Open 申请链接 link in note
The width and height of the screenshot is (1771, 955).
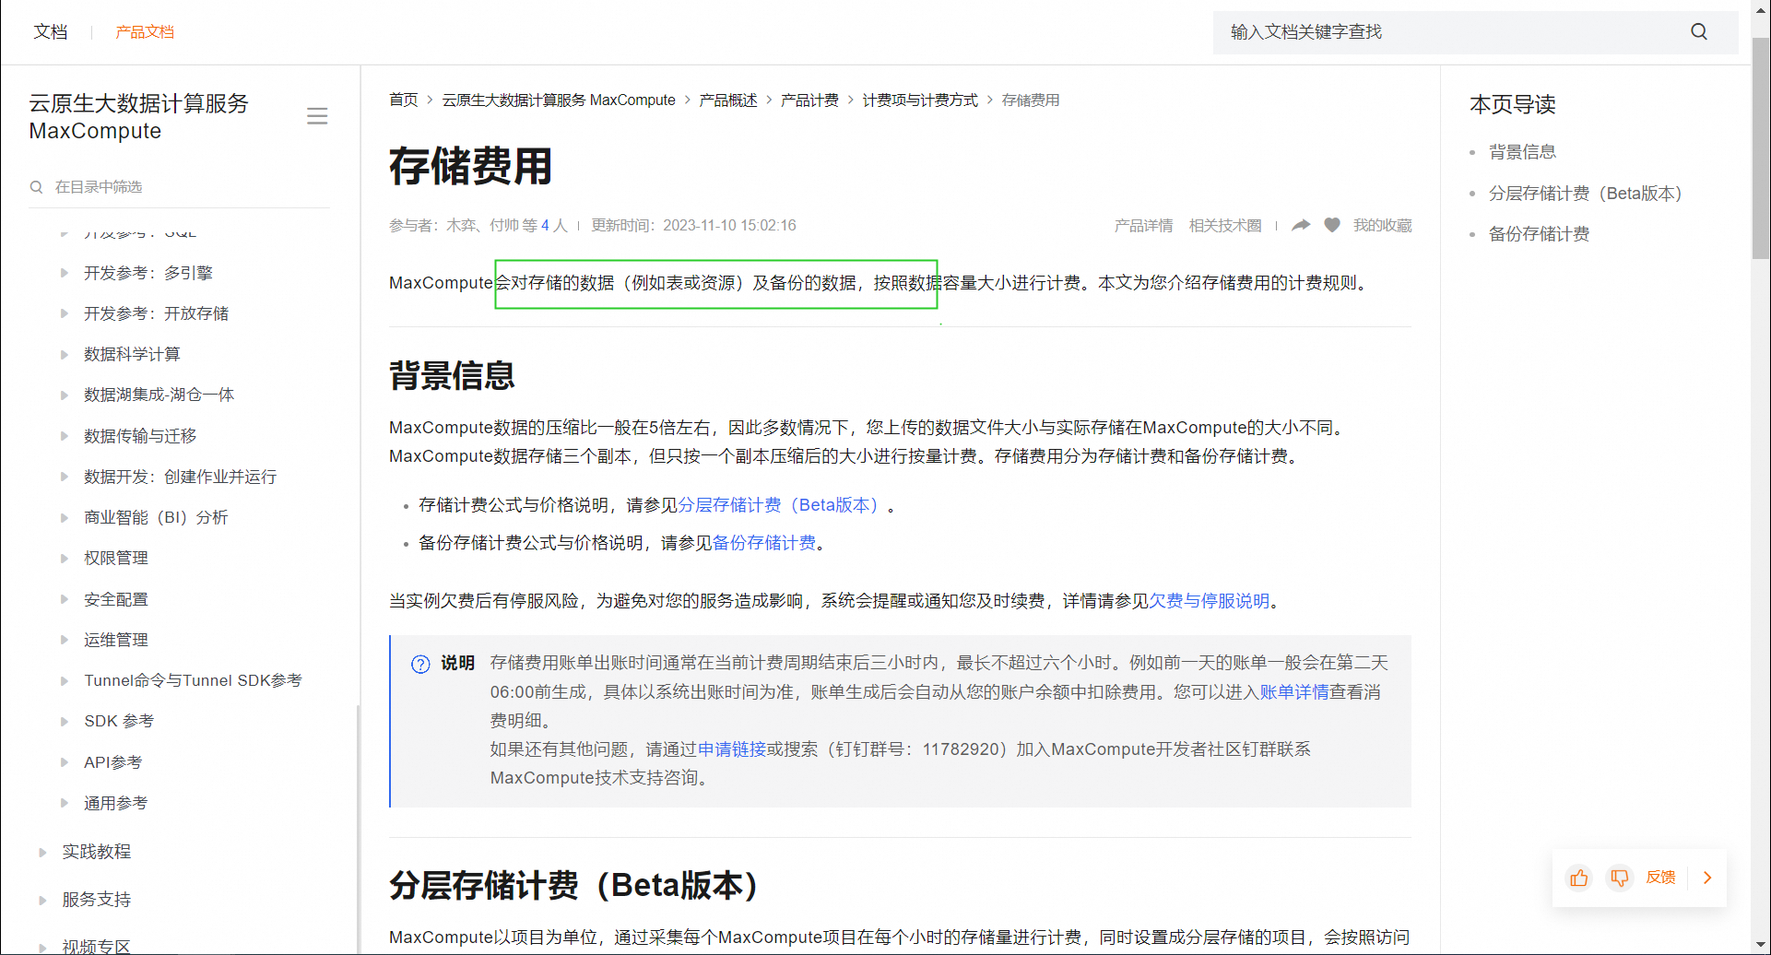click(732, 749)
